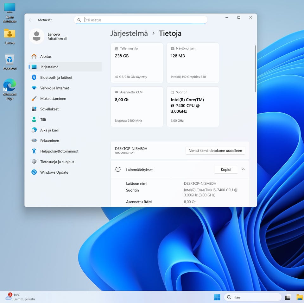Open Aika ja kieli globe icon
This screenshot has width=304, height=303.
(x=34, y=130)
